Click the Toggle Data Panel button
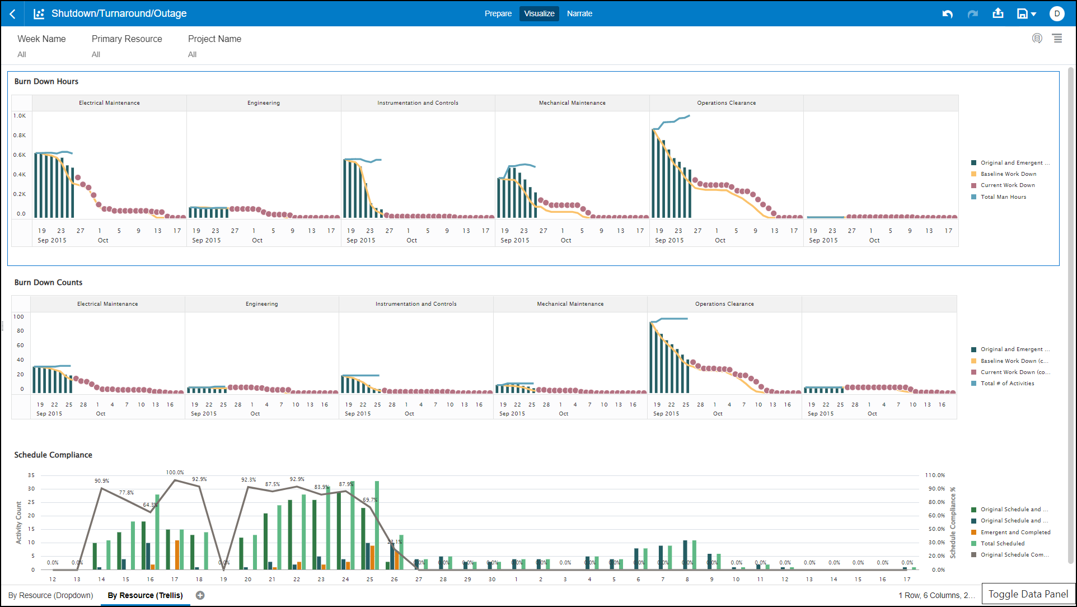The width and height of the screenshot is (1077, 607). [x=1028, y=594]
